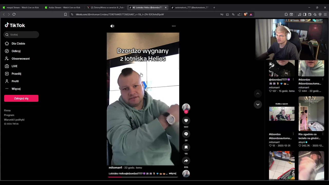Open mitoman1 username under video
Screen dimensions: 329x185
[x=115, y=168]
